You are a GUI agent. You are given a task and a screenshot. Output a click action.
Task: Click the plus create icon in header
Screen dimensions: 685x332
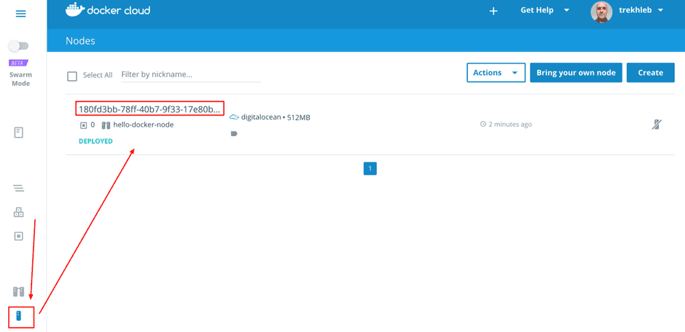[x=493, y=11]
